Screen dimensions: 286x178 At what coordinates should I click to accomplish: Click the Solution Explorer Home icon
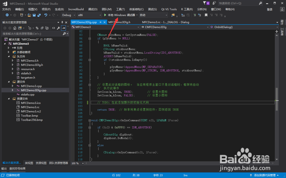15,28
